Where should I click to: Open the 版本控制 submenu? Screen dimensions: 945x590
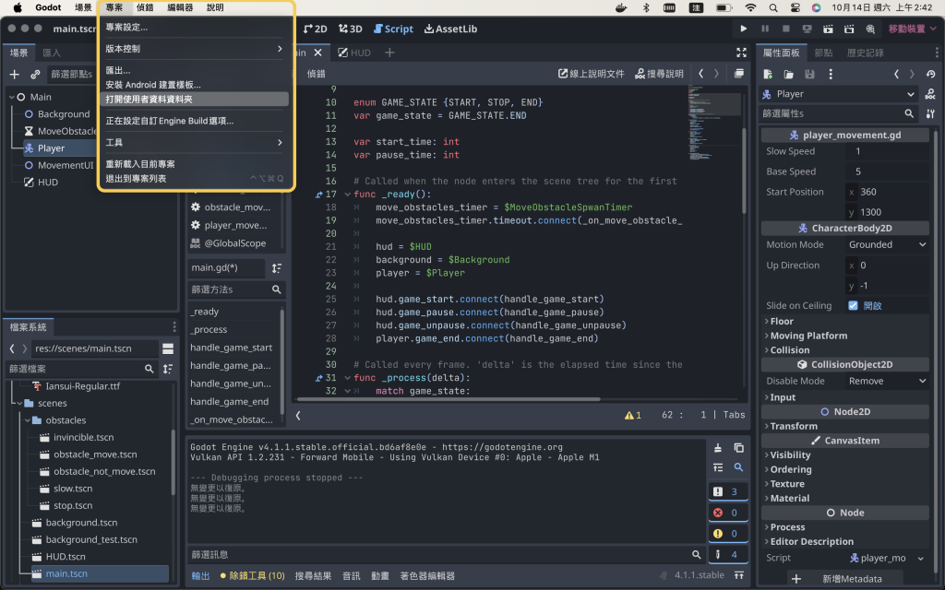(x=195, y=49)
